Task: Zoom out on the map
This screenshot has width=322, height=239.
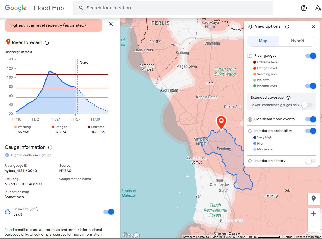Action: (x=314, y=226)
